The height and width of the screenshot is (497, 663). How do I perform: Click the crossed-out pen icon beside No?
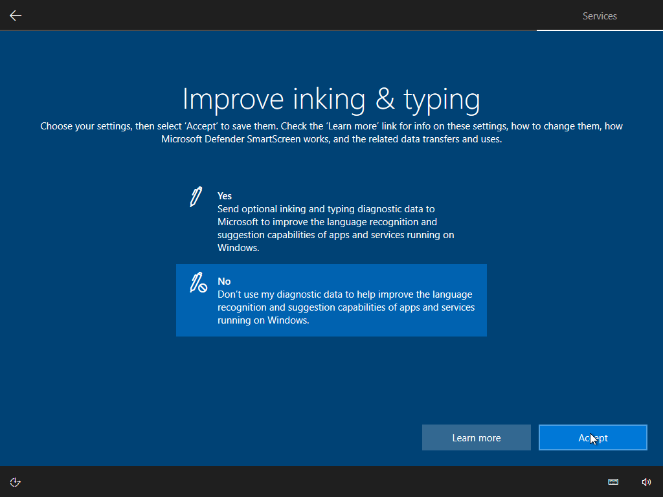[x=197, y=283]
